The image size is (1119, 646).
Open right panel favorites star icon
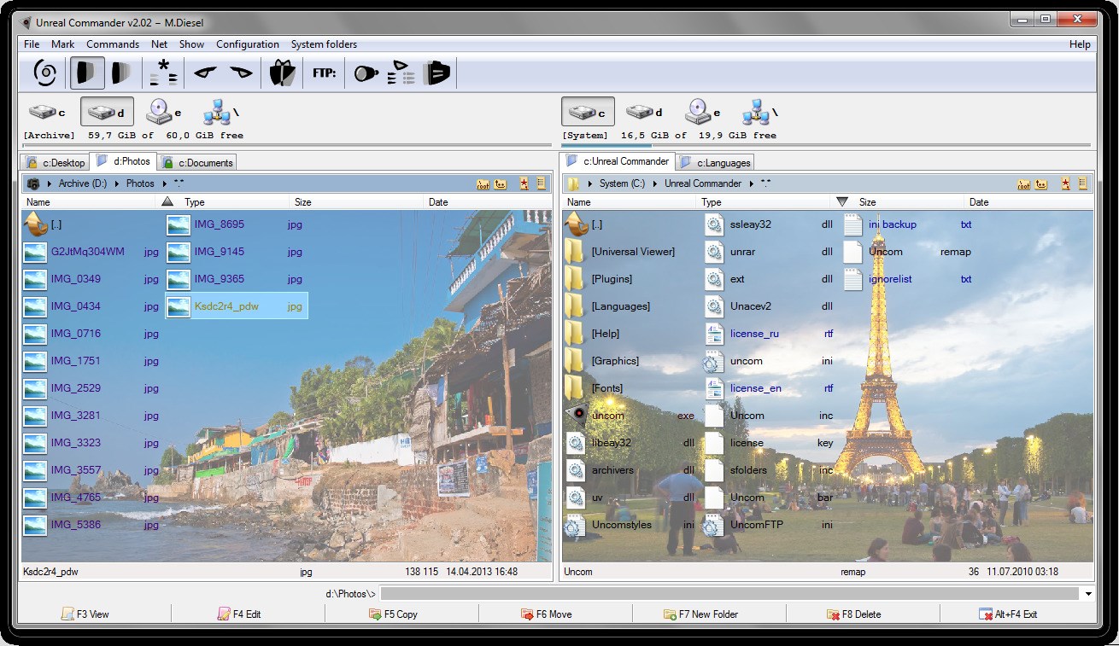tap(1065, 183)
